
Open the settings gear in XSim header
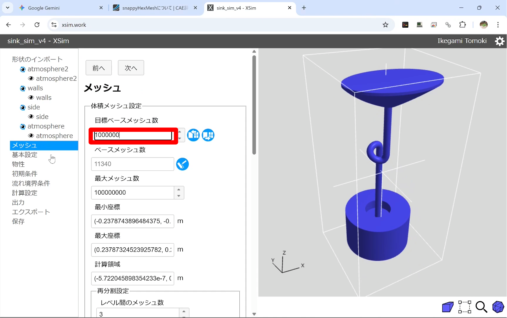coord(499,41)
